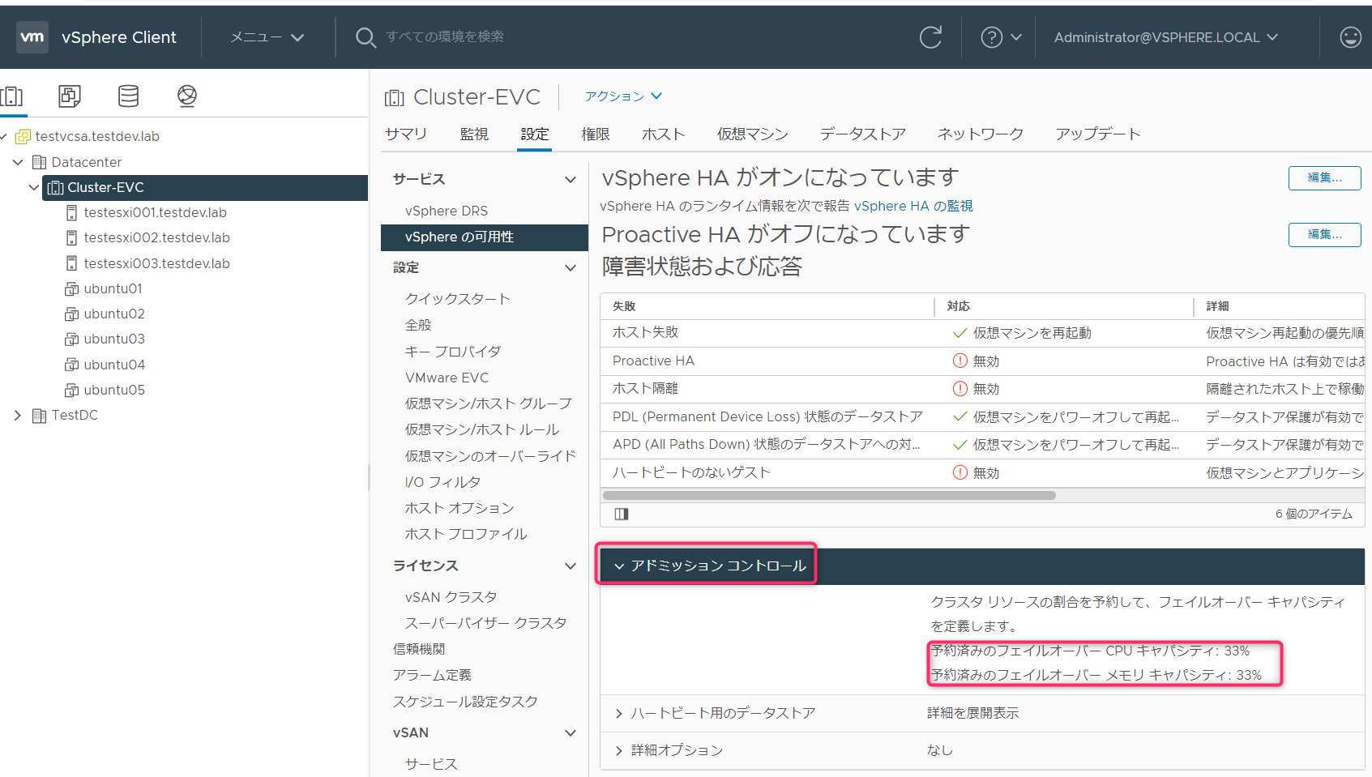Click the vCenter icon beside testvcsa.testdev.lab
Image resolution: width=1372 pixels, height=777 pixels.
coord(24,136)
